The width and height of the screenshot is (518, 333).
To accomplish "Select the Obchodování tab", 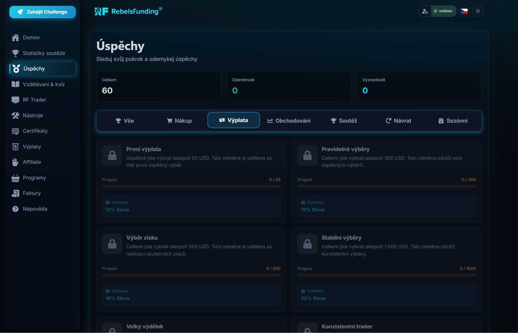I will (289, 121).
